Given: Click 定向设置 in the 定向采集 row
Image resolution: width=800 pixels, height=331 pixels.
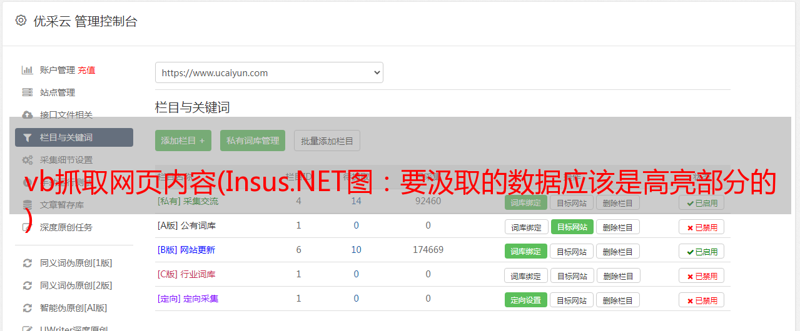Looking at the screenshot, I should (x=526, y=300).
